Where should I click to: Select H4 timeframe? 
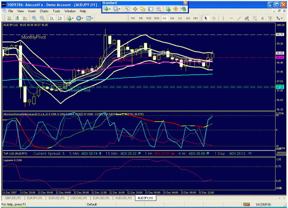pyautogui.click(x=172, y=18)
